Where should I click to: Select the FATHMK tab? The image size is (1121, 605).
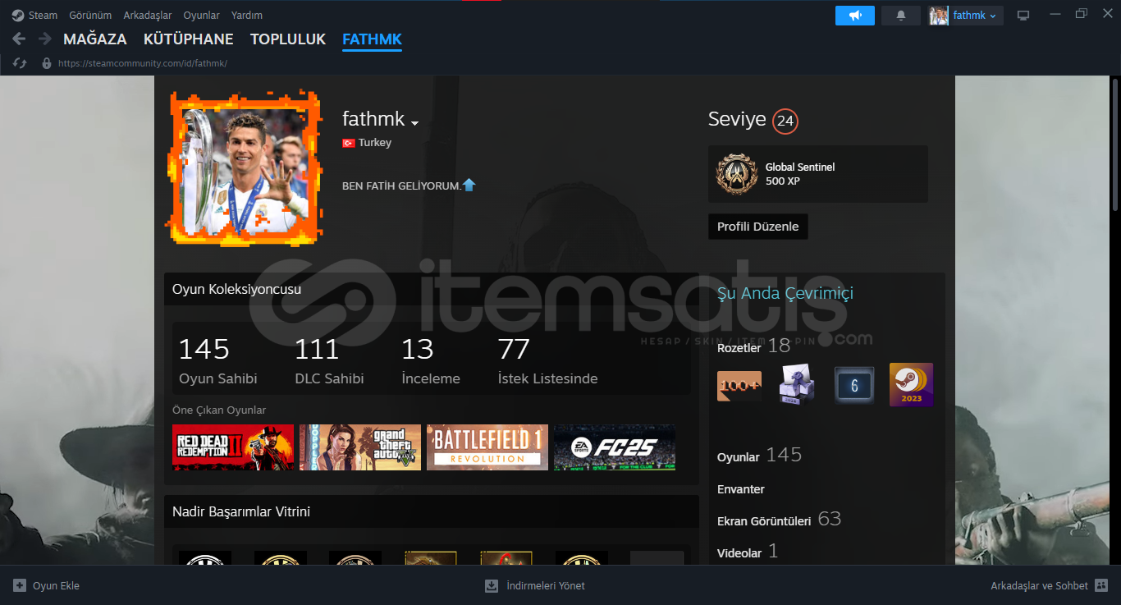click(372, 39)
